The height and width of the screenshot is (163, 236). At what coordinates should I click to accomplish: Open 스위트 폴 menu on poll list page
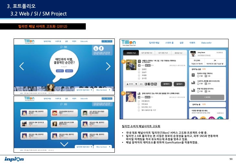(x=169, y=43)
